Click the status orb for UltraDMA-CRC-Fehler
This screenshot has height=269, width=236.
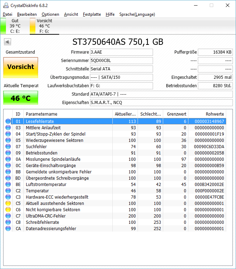(x=8, y=216)
